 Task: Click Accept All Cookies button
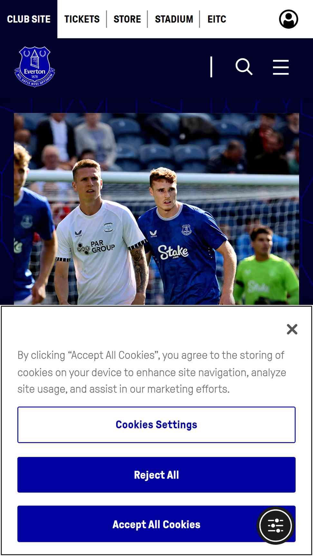point(156,524)
